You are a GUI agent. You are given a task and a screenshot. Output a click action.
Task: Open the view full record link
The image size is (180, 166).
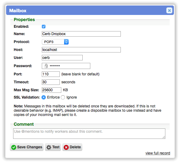(x=158, y=153)
